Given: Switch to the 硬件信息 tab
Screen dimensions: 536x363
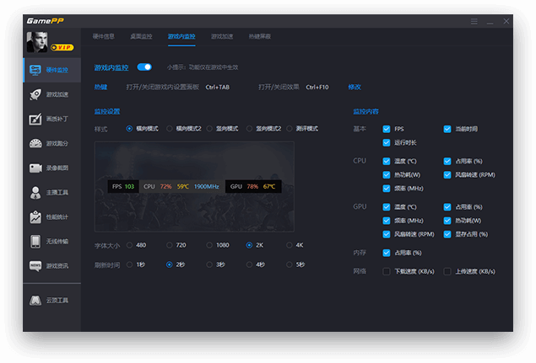Looking at the screenshot, I should point(103,37).
